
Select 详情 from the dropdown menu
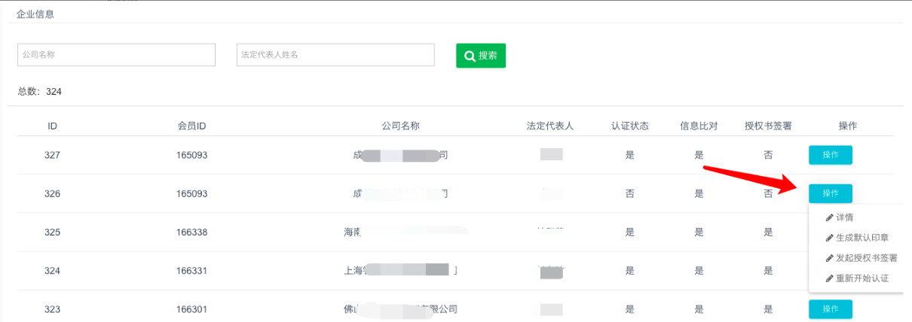[844, 217]
